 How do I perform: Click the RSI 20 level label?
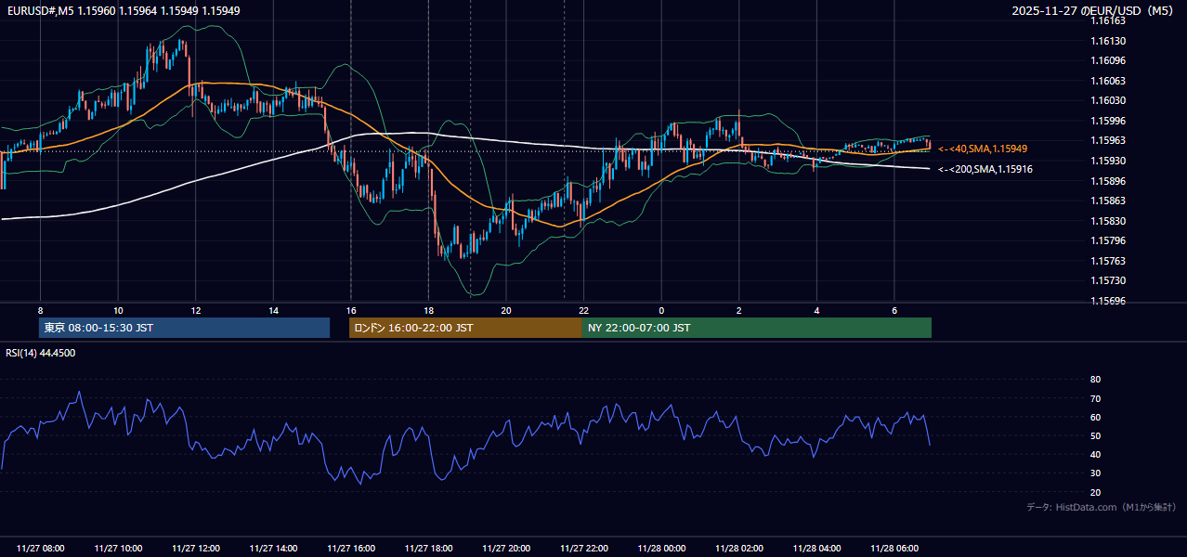point(1095,492)
